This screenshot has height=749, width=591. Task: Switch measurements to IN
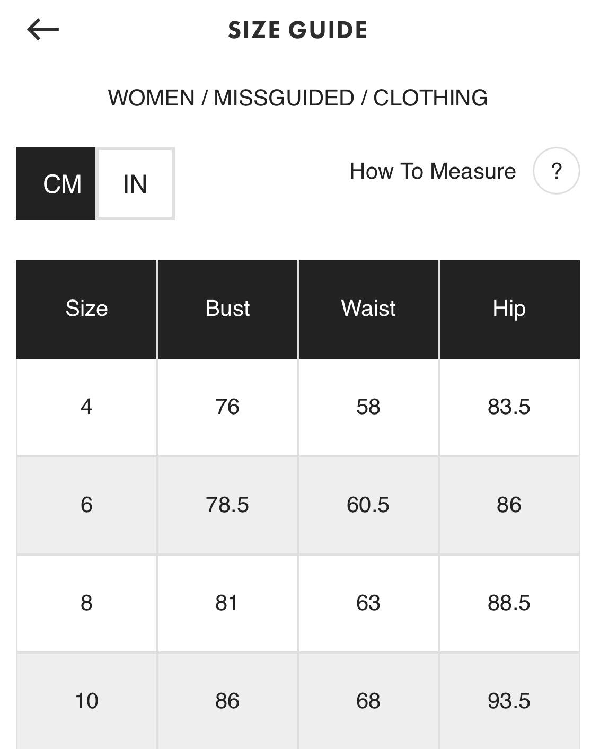click(135, 183)
